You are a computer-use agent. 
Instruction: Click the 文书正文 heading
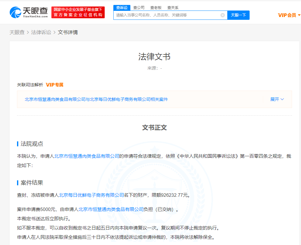pos(154,127)
